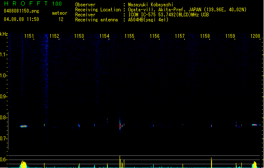
Task: Click the 1.1 kHz frequency label
Action: [x=3, y=55]
